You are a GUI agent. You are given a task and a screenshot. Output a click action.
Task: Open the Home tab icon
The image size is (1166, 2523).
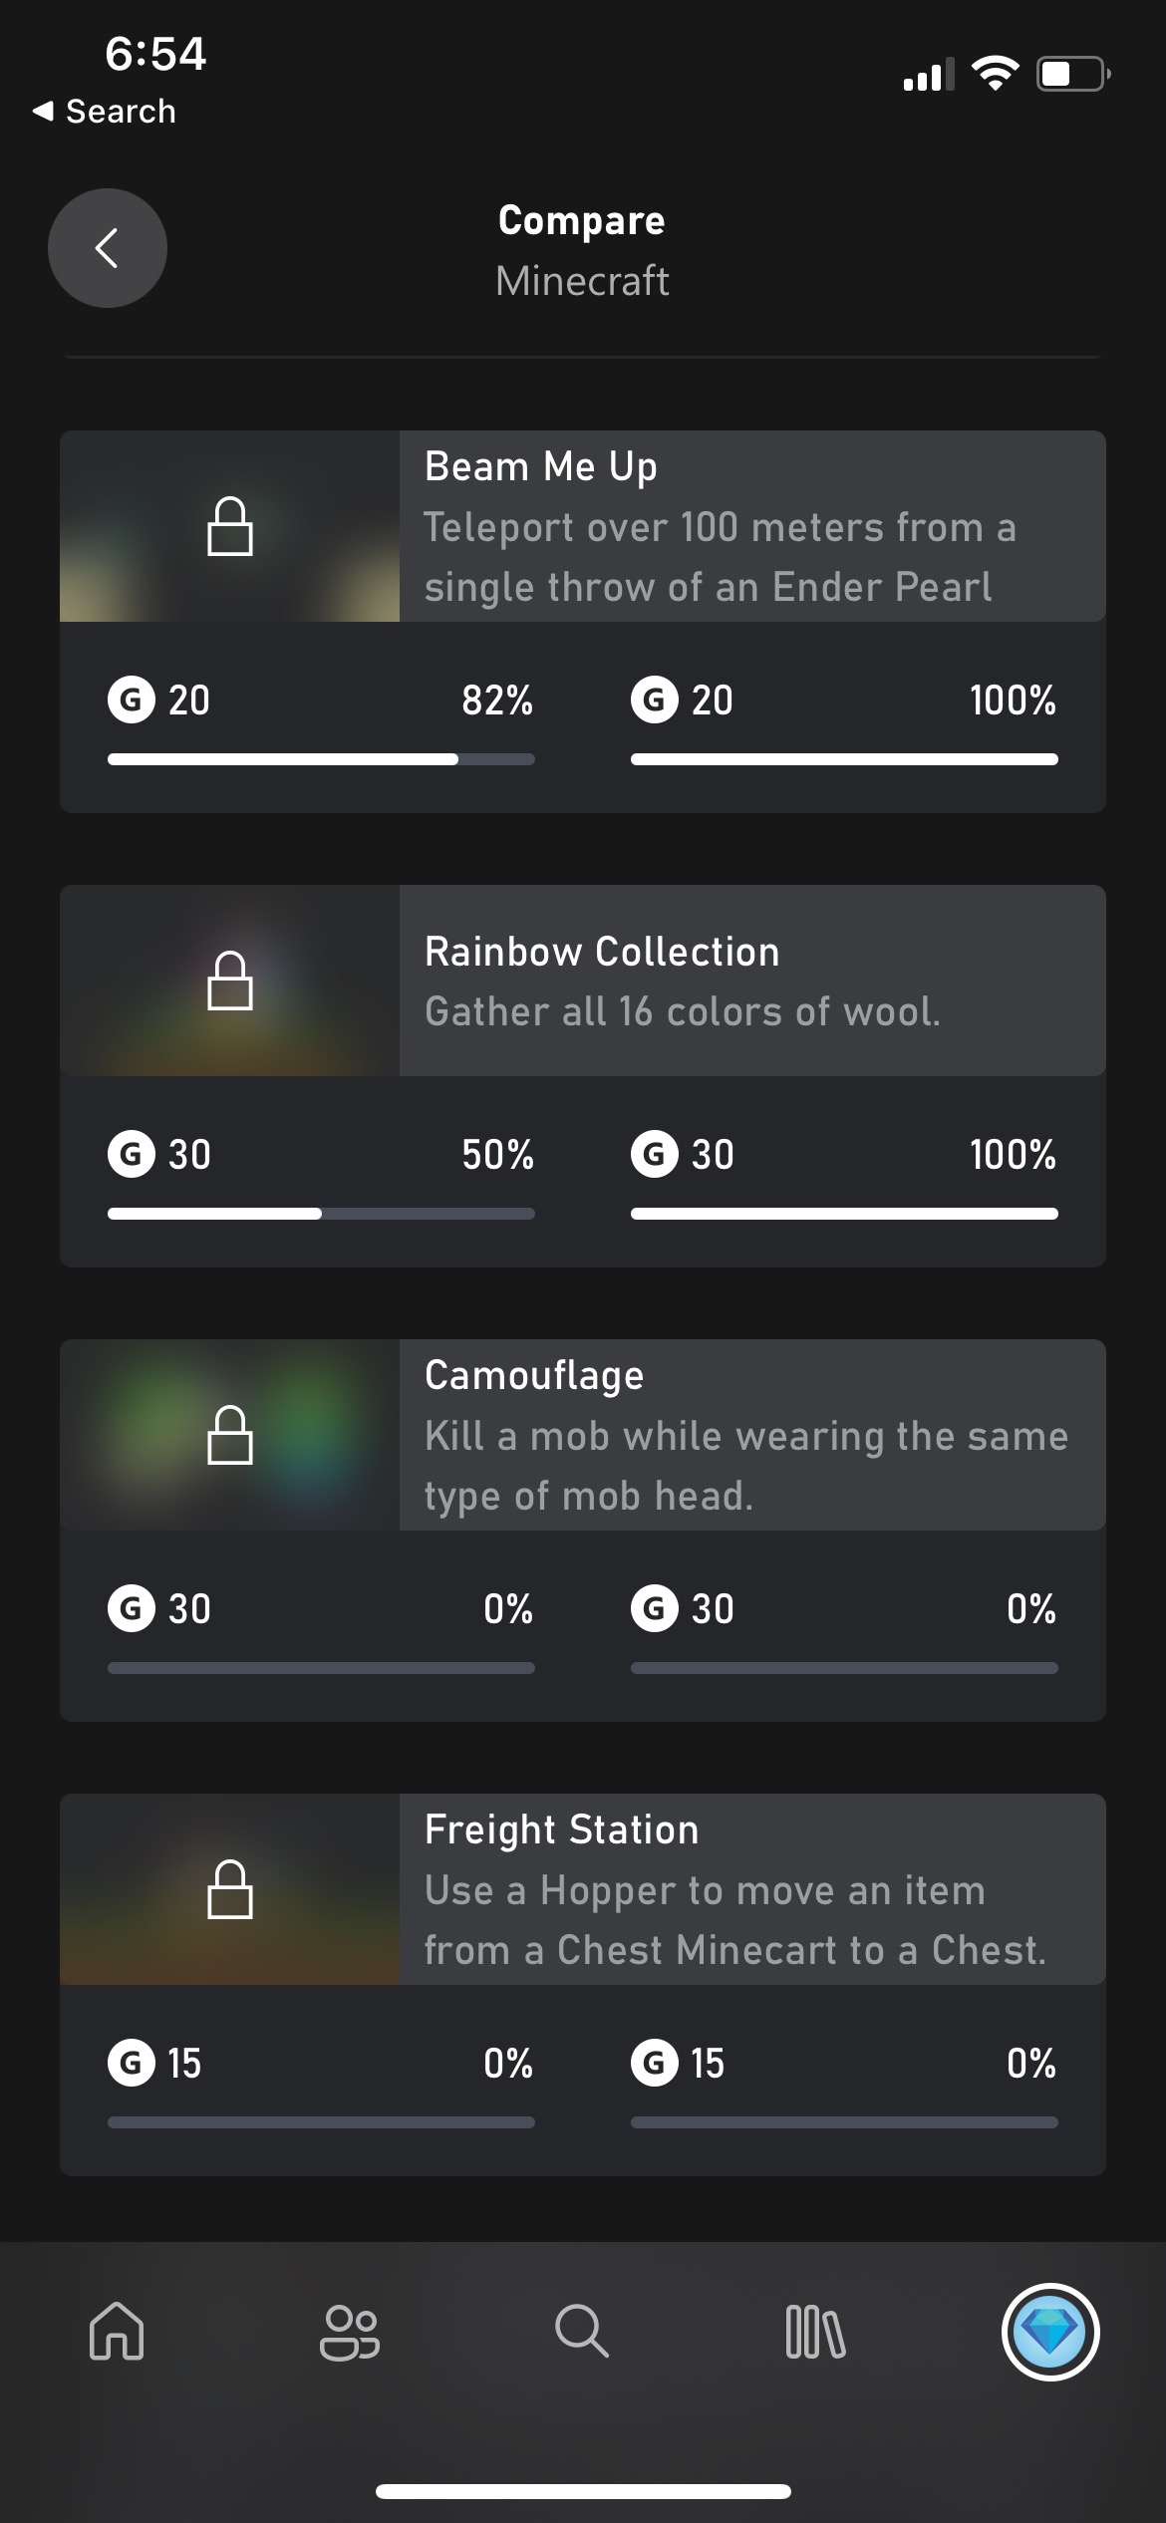click(x=117, y=2332)
